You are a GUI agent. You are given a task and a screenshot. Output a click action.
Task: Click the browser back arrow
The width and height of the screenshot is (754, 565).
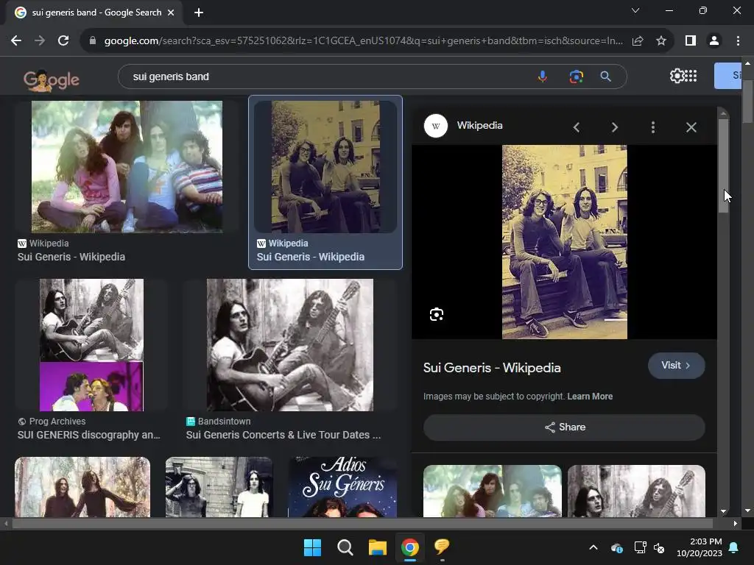16,41
